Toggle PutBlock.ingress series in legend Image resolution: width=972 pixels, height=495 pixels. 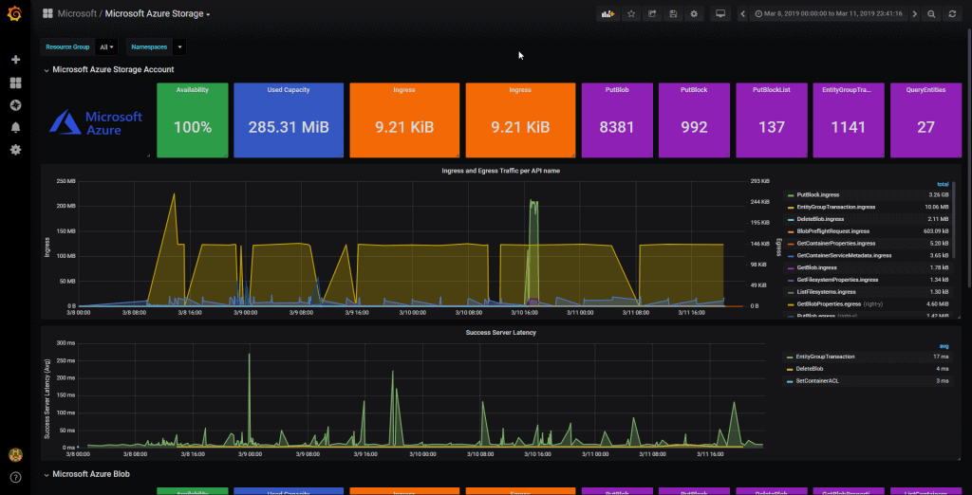[817, 194]
